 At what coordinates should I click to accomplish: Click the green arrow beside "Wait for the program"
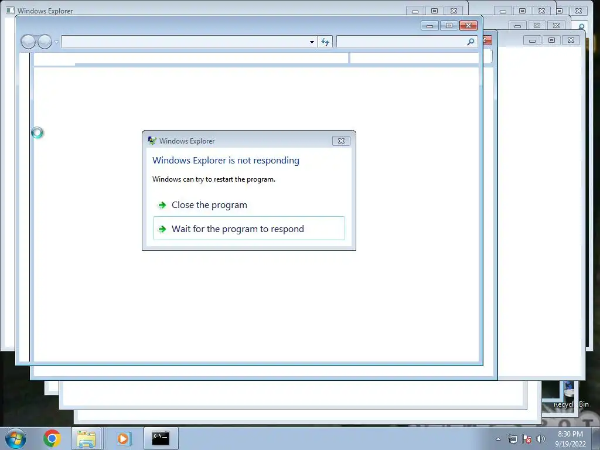pyautogui.click(x=162, y=229)
